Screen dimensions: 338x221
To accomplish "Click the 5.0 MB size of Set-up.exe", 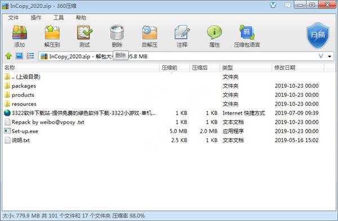I will (178, 131).
